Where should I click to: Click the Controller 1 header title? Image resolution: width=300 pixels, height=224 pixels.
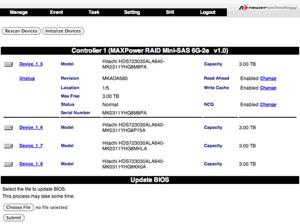pos(150,51)
